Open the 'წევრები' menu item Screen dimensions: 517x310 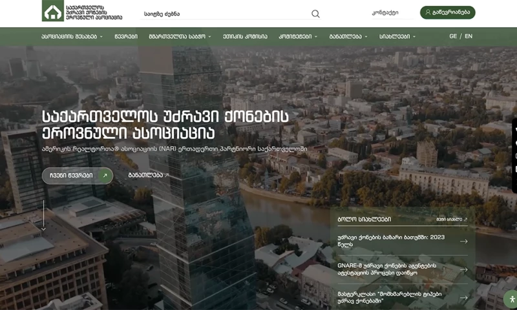click(126, 37)
